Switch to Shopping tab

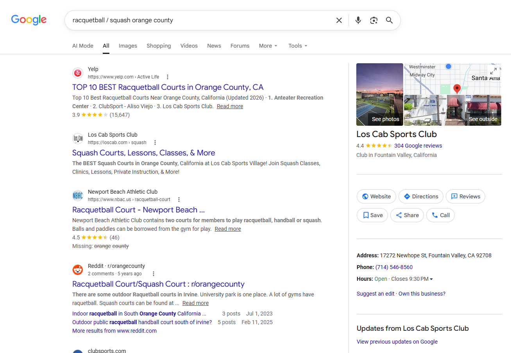pos(159,46)
